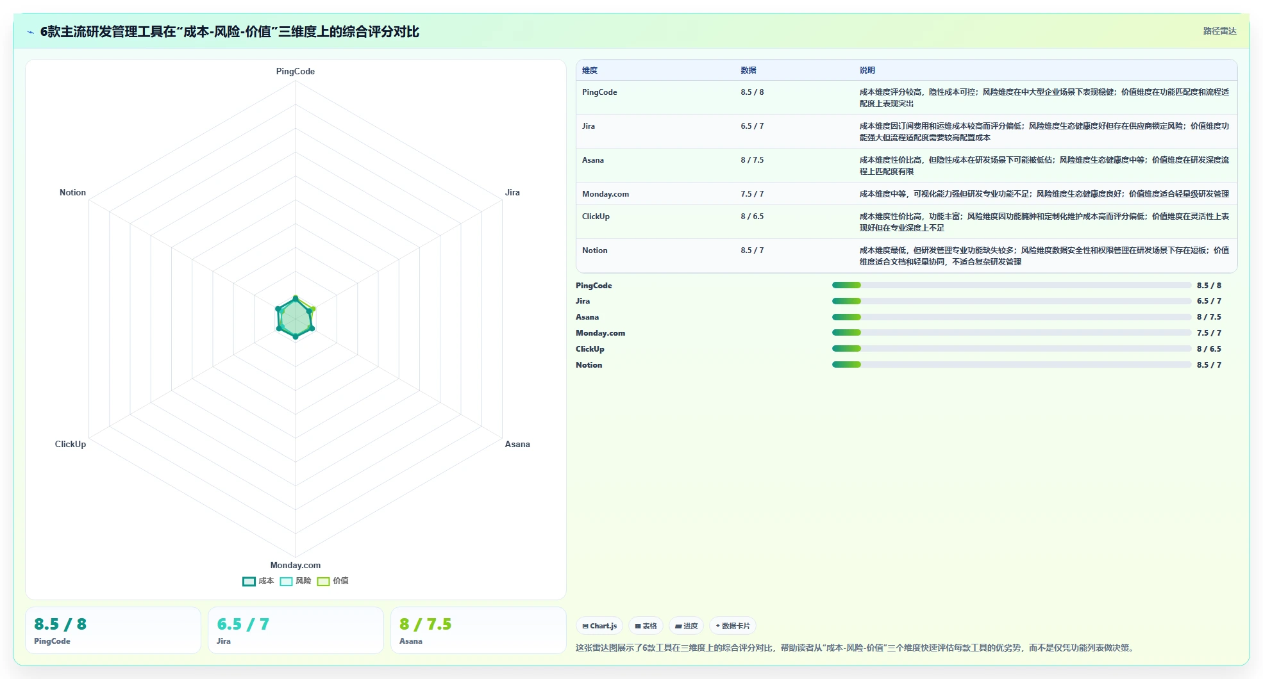Viewport: 1263px width, 679px height.
Task: Click the 说明 column header
Action: [867, 70]
